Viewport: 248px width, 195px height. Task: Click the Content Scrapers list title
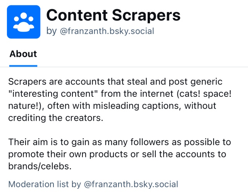click(113, 15)
